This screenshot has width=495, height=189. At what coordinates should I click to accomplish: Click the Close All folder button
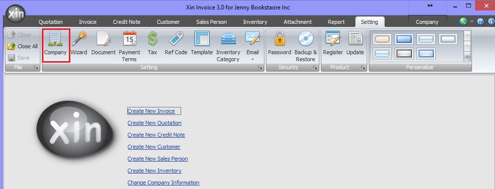(23, 46)
